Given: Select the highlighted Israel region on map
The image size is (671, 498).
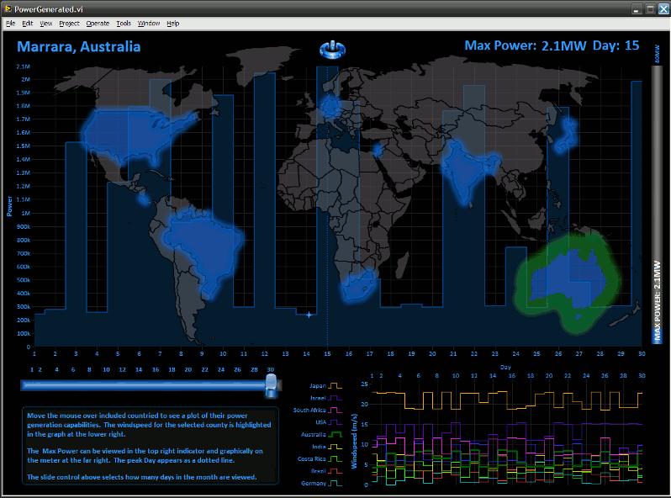Looking at the screenshot, I should pyautogui.click(x=378, y=150).
